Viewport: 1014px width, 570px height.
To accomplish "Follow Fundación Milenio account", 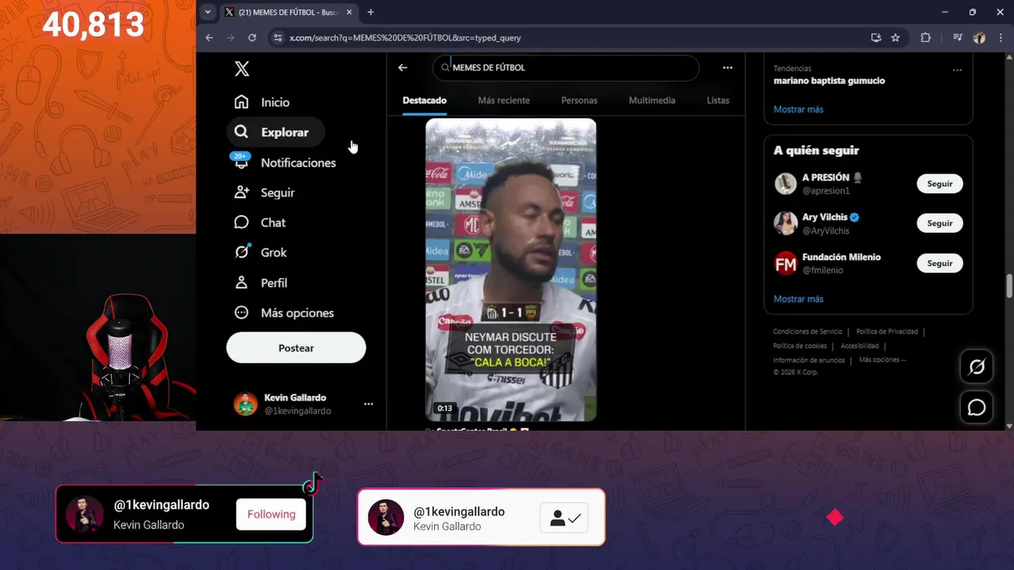I will pyautogui.click(x=940, y=264).
